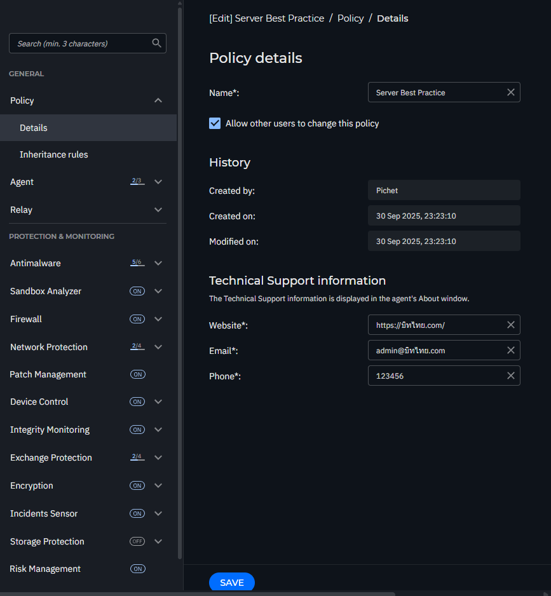Click Policy breadcrumb link
Image resolution: width=551 pixels, height=596 pixels.
(x=350, y=18)
